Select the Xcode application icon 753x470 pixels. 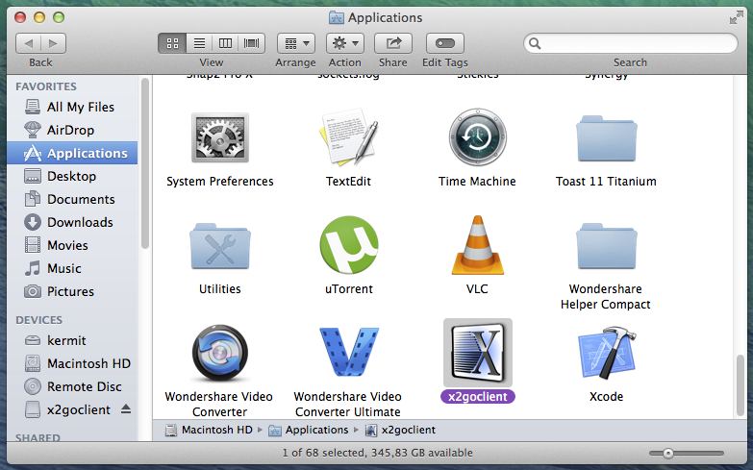click(606, 354)
